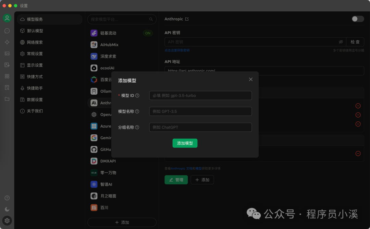Image resolution: width=370 pixels, height=229 pixels.
Task: Remove the first model with red minus icon
Action: 358,106
